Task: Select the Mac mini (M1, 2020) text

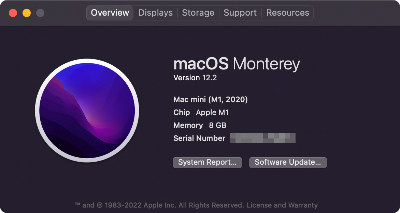Action: [x=211, y=99]
